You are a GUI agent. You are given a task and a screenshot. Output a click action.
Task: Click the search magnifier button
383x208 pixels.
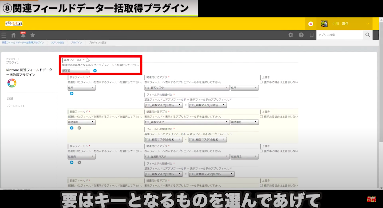tap(368, 35)
